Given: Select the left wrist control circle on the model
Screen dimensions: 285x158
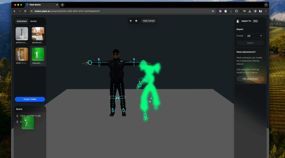Looking at the screenshot, I should pos(90,62).
